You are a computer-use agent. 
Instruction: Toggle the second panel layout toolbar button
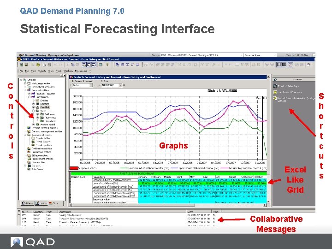pyautogui.click(x=89, y=65)
